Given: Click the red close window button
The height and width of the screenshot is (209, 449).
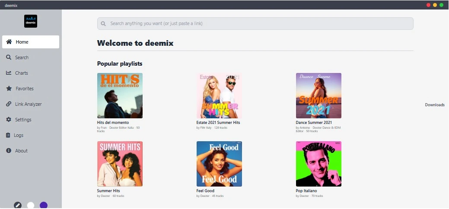Looking at the screenshot, I should coord(428,5).
